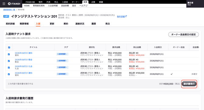Open 設定 in the sub navigation
Viewport: 204px width, 110px height.
click(x=74, y=6)
